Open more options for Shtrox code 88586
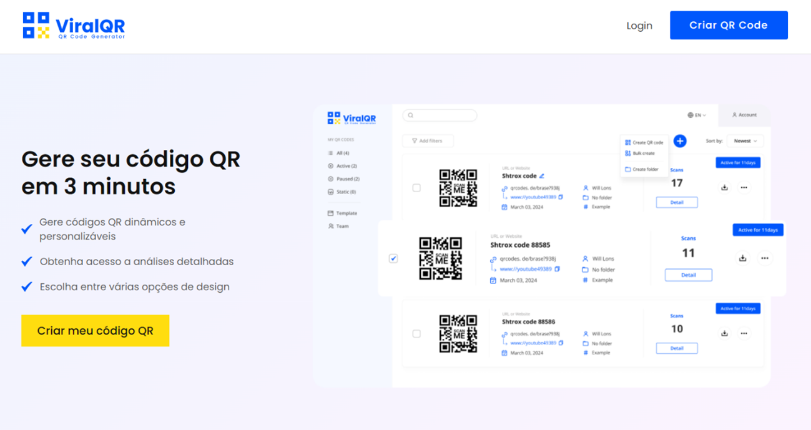 [744, 334]
